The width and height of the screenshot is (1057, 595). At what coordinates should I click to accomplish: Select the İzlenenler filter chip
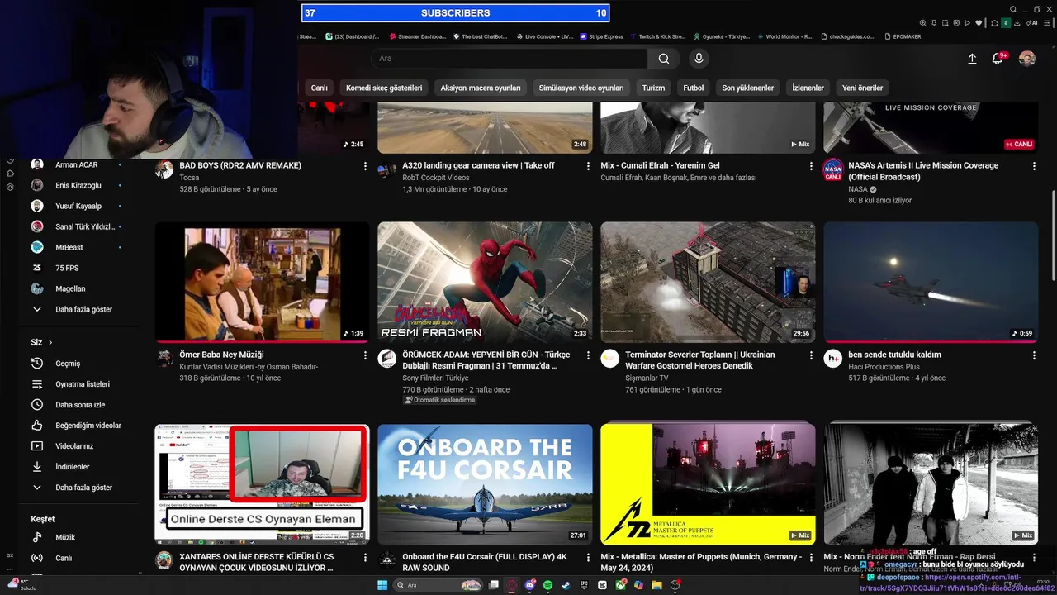pos(808,88)
